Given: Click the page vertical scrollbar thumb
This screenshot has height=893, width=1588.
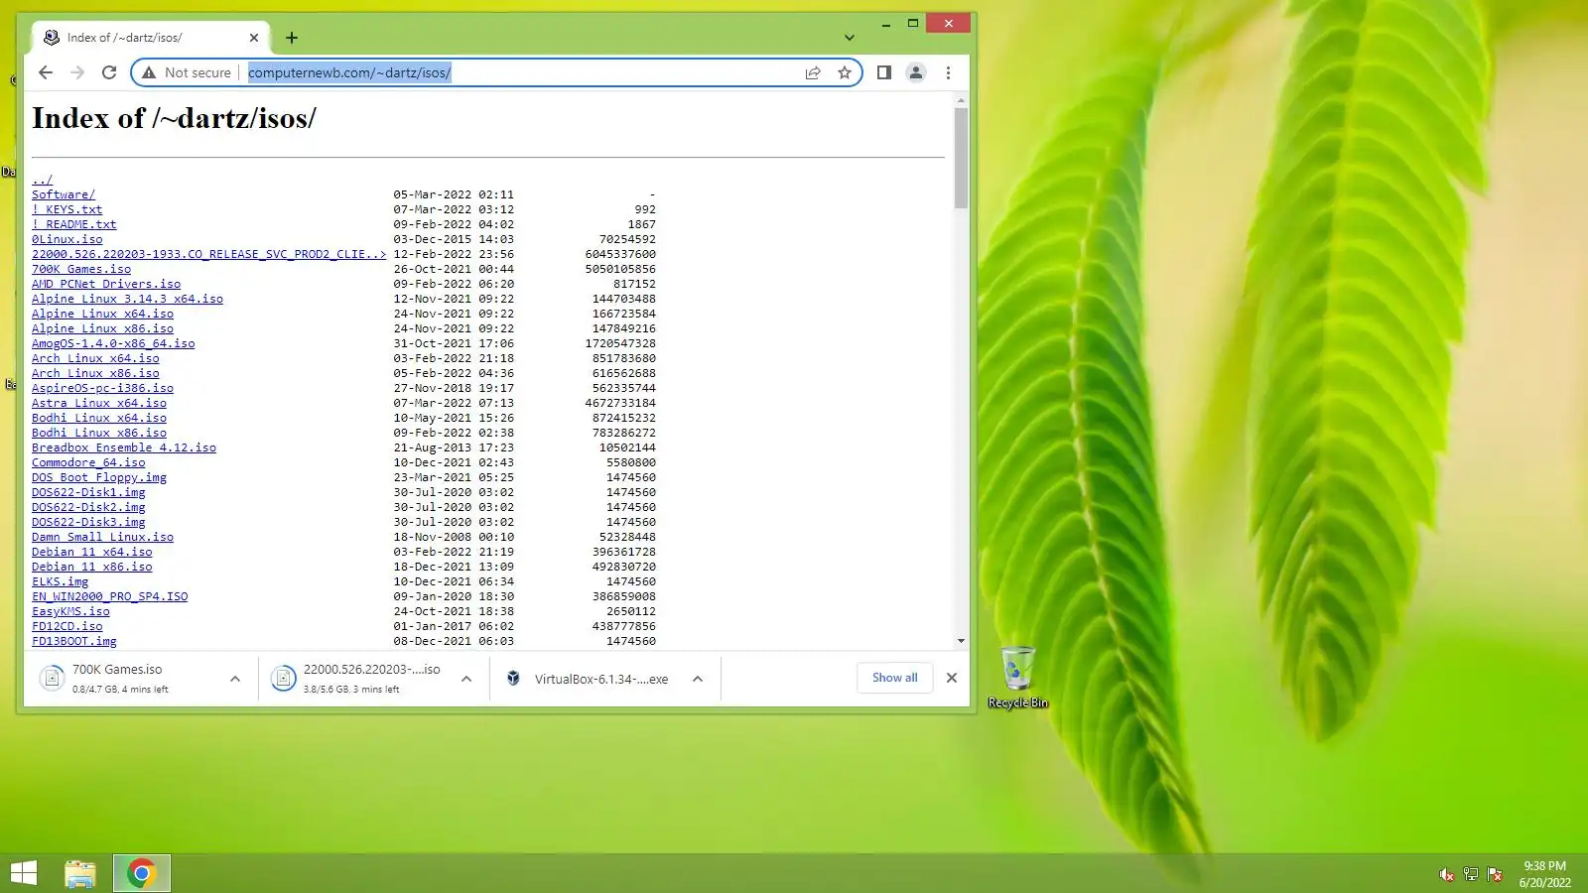Looking at the screenshot, I should click(961, 158).
